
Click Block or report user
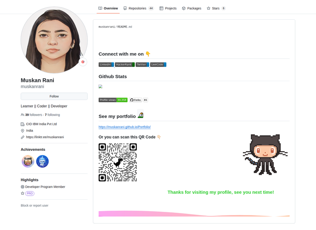click(34, 206)
